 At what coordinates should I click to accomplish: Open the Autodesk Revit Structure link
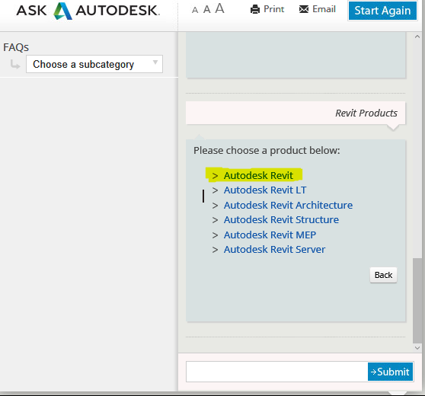281,219
